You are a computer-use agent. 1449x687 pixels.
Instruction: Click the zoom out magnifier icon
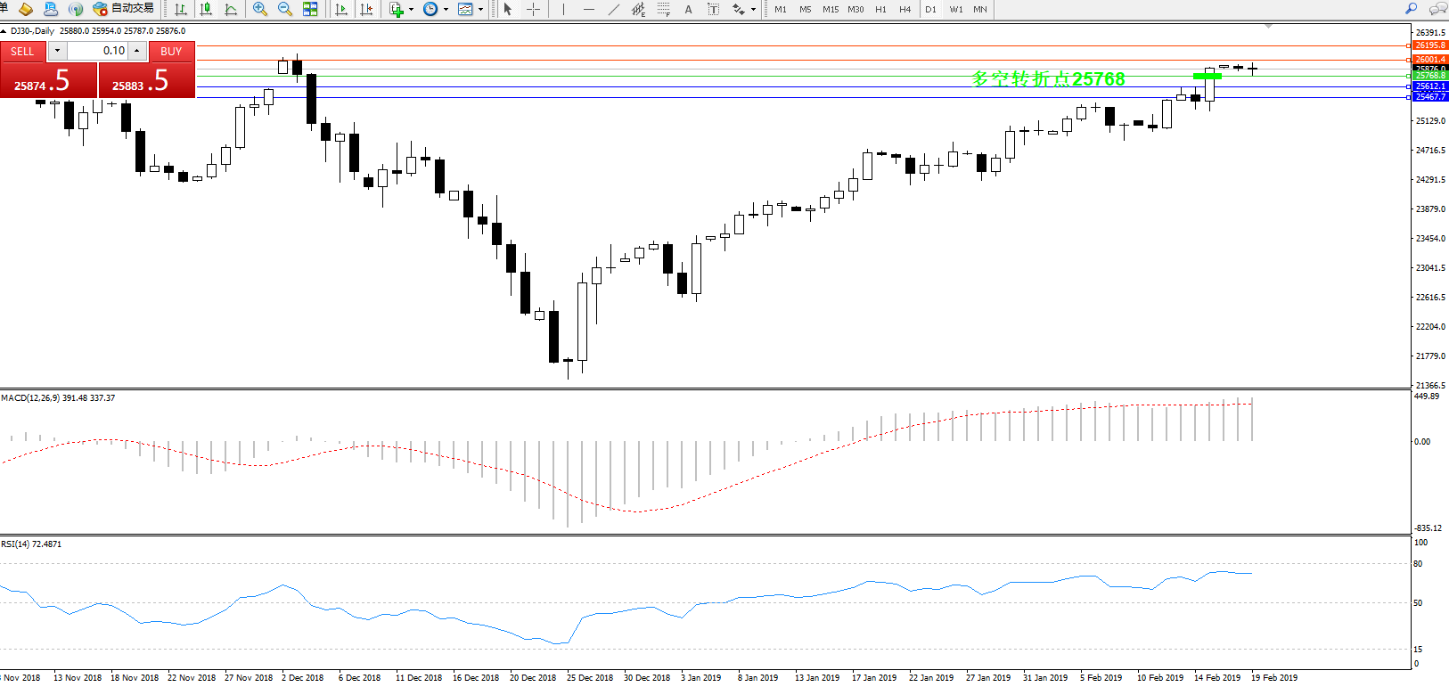pos(285,9)
